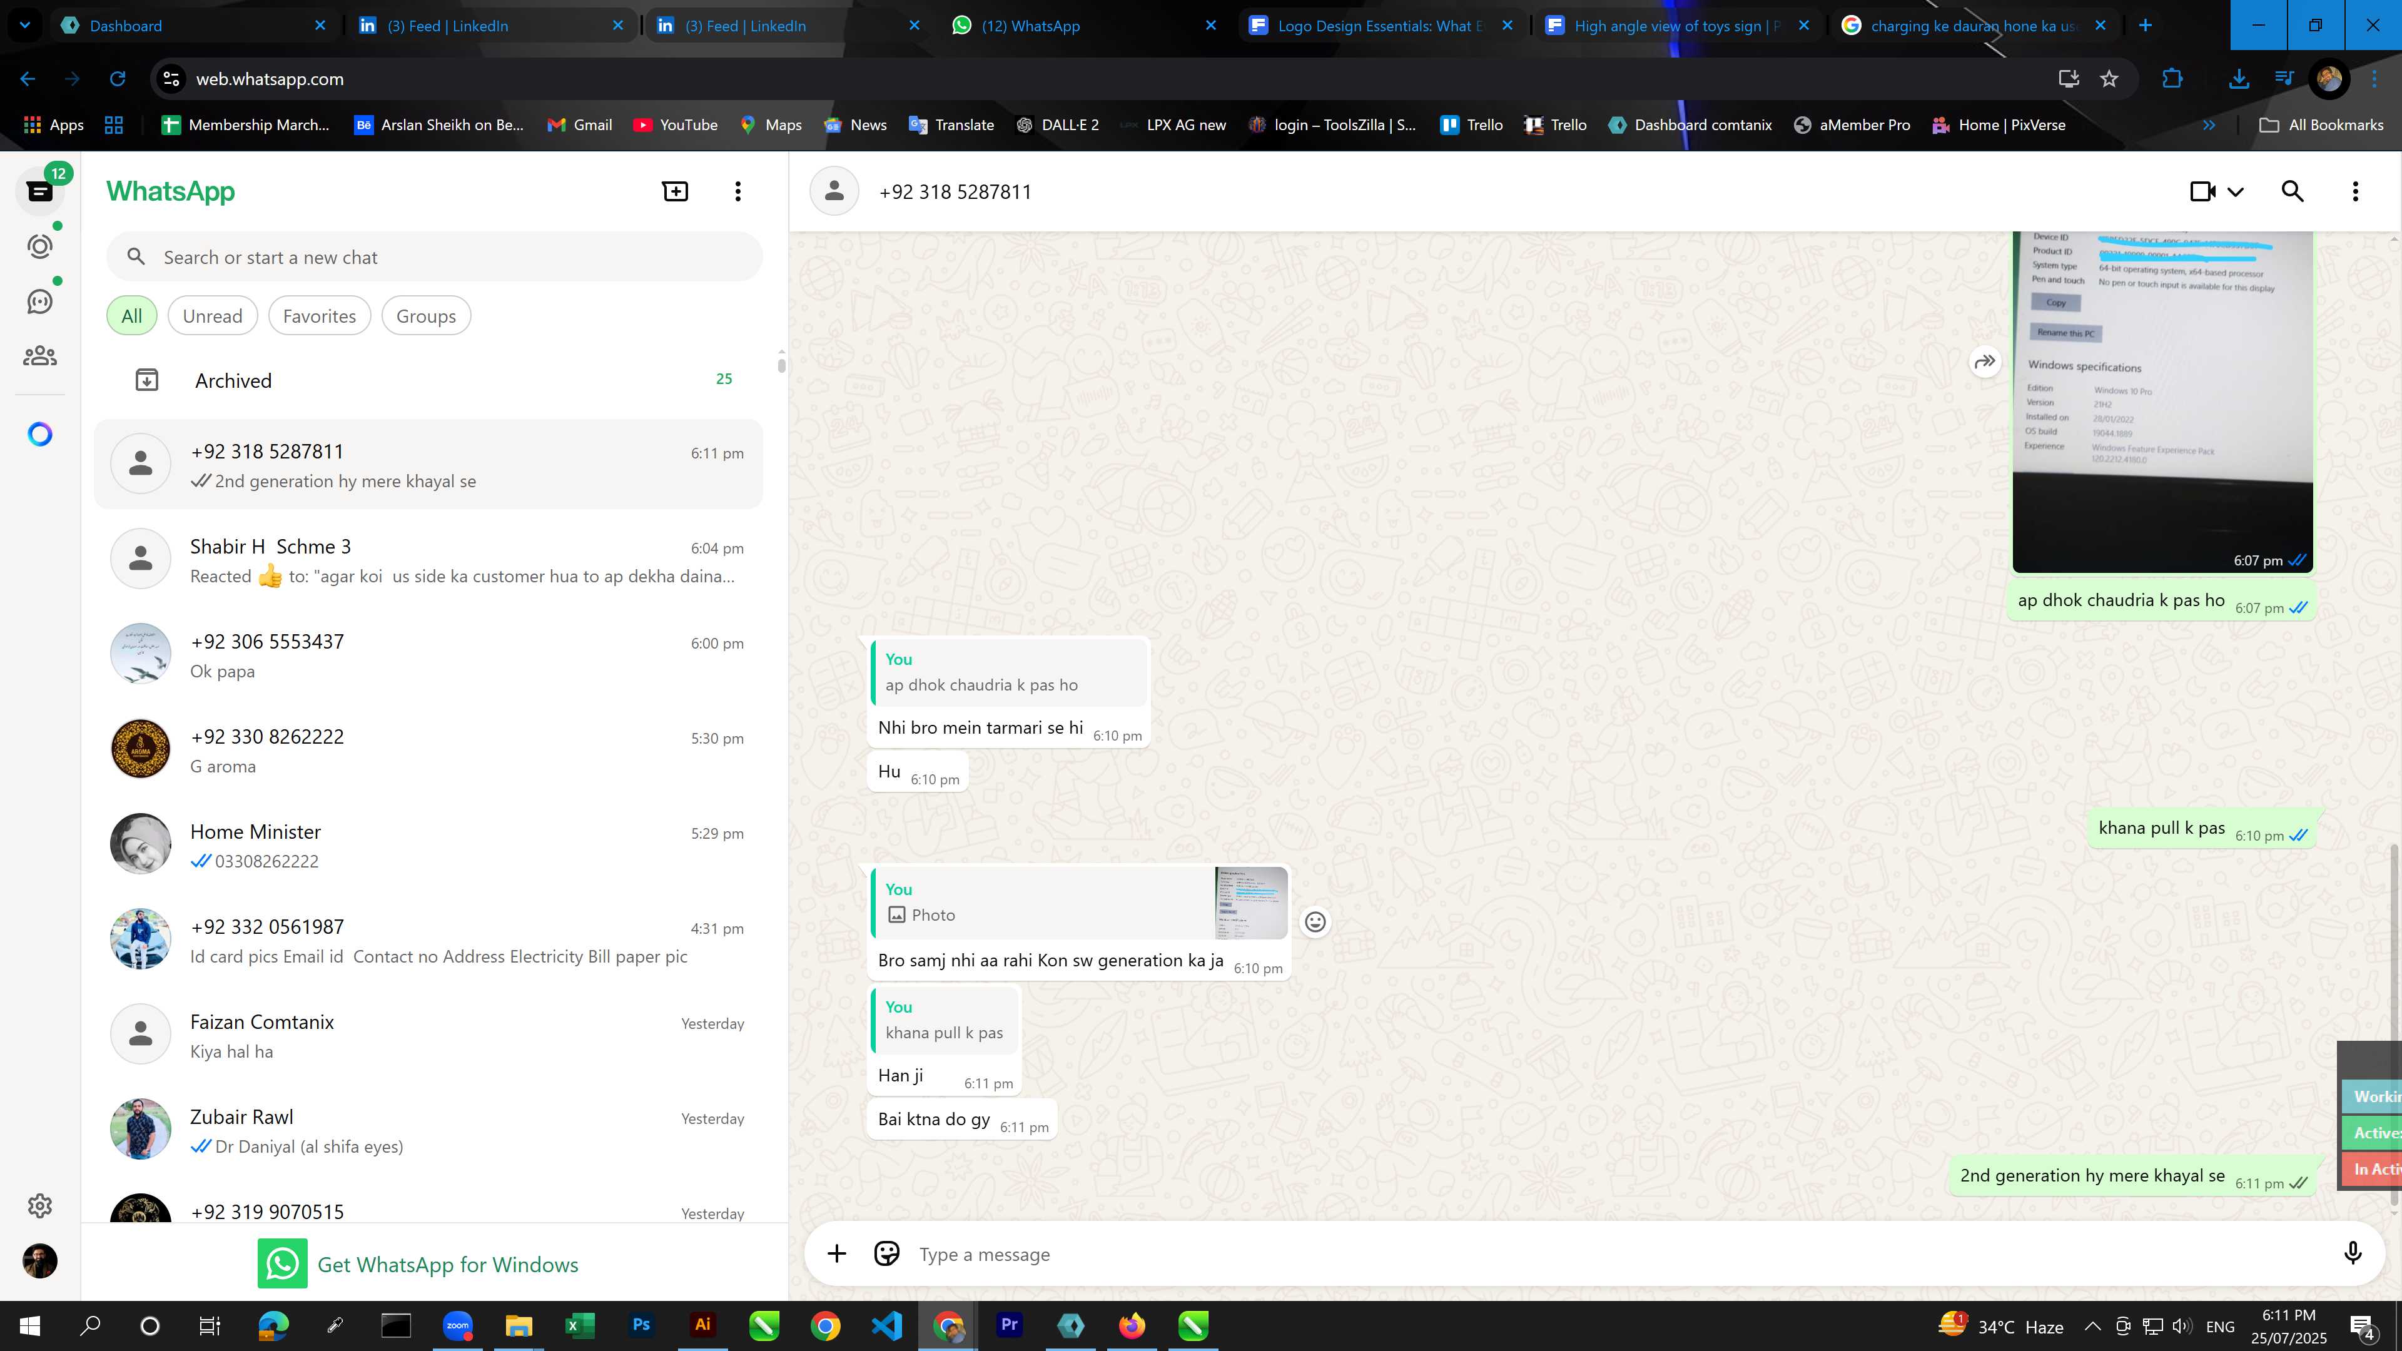Image resolution: width=2402 pixels, height=1351 pixels.
Task: Open the Apps shortcut in bookmarks bar
Action: coord(54,125)
